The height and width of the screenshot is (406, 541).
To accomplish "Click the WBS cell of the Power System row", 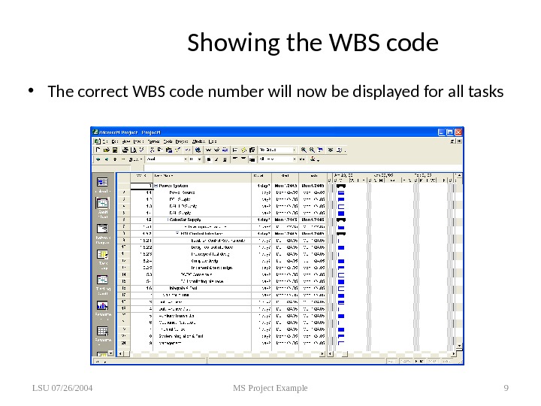I will pos(142,186).
